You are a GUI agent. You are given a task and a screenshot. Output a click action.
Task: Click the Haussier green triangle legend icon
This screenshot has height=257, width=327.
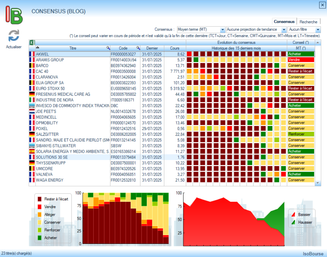(x=293, y=222)
